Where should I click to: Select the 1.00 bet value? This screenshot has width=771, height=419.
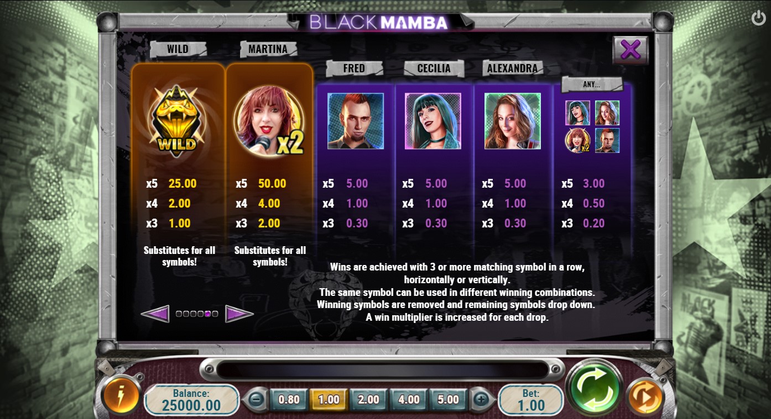click(x=329, y=399)
